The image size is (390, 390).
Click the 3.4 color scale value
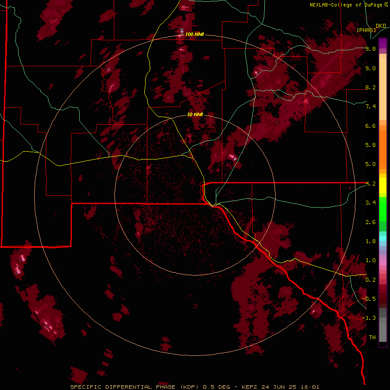[370, 203]
